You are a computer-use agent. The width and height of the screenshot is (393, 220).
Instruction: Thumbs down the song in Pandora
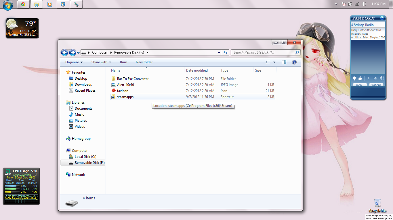point(355,78)
